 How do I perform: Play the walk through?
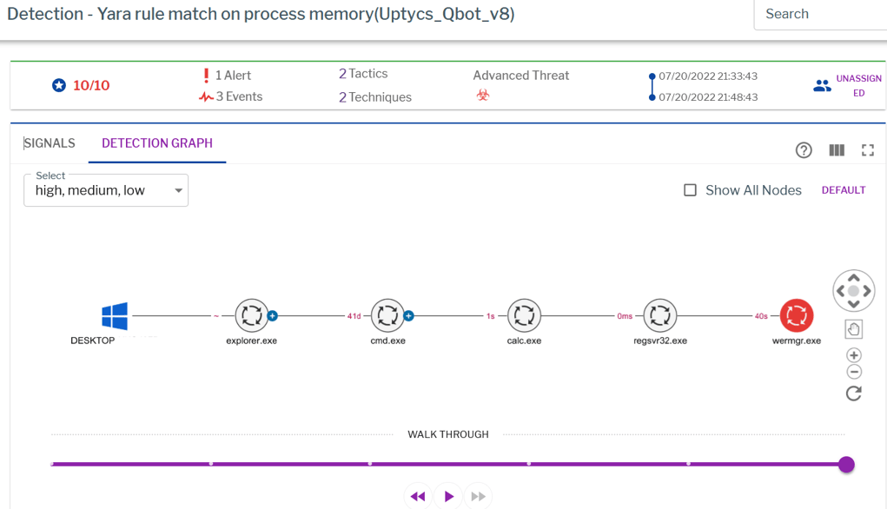click(448, 496)
